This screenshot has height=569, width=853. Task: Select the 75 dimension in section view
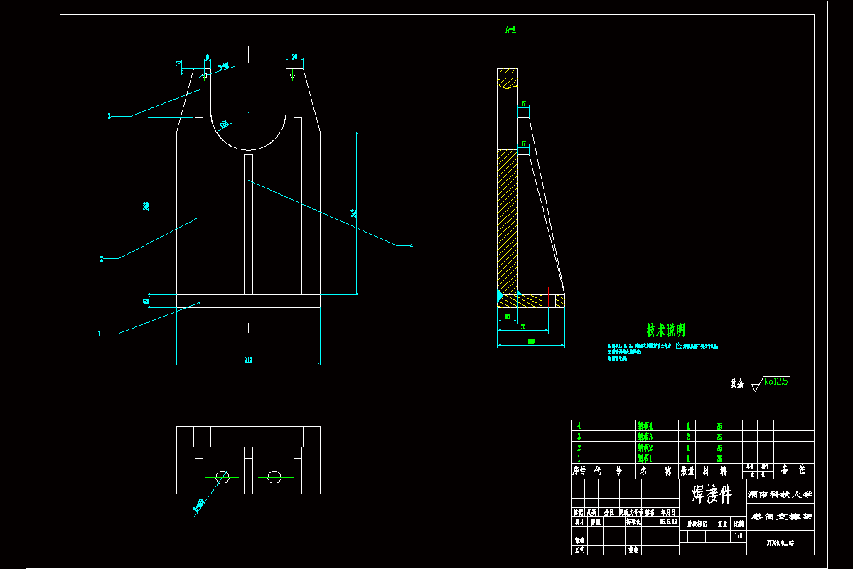[x=523, y=326]
